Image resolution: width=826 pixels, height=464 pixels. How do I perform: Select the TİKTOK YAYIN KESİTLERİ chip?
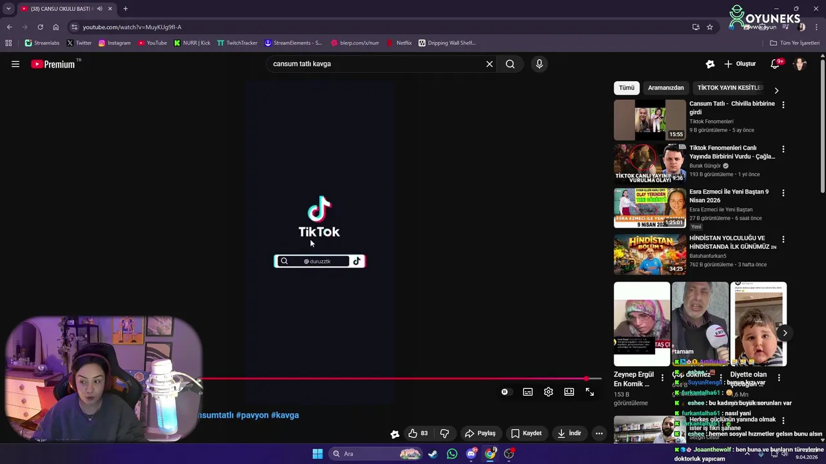[730, 88]
